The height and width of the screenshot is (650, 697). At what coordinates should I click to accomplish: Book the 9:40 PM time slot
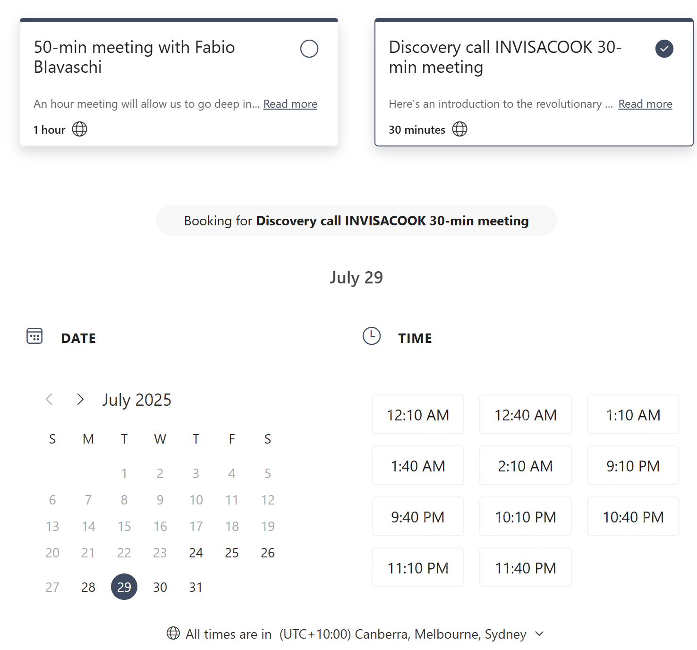418,517
